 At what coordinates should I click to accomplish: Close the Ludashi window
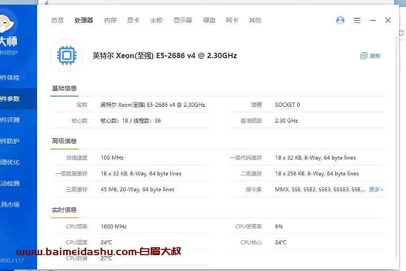click(x=388, y=20)
